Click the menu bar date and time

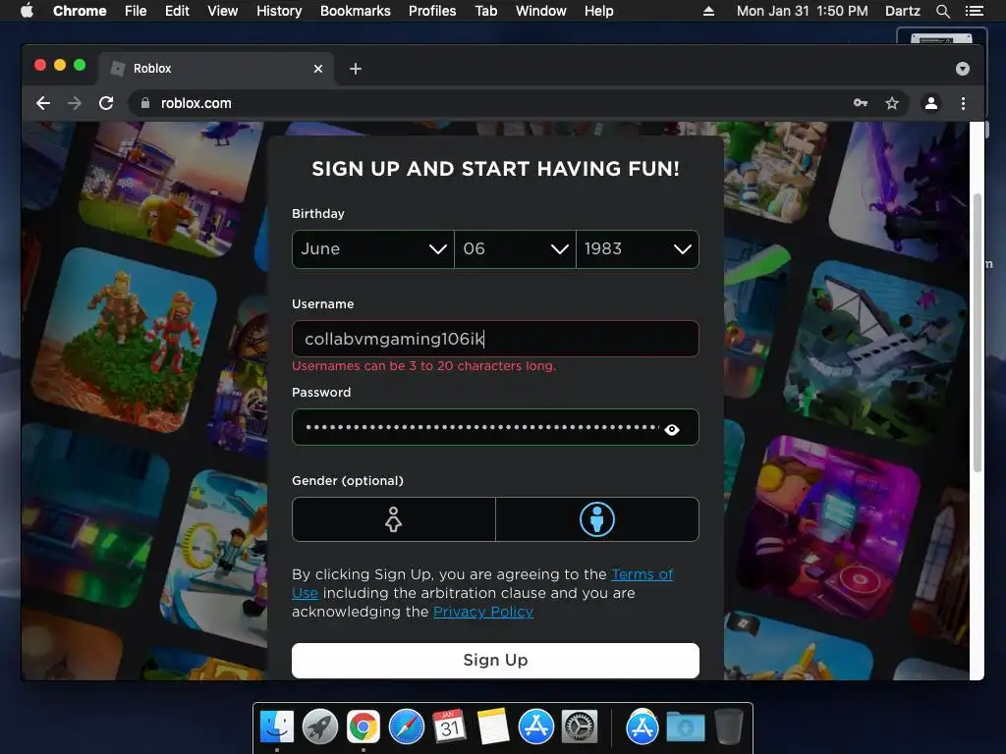pos(802,11)
